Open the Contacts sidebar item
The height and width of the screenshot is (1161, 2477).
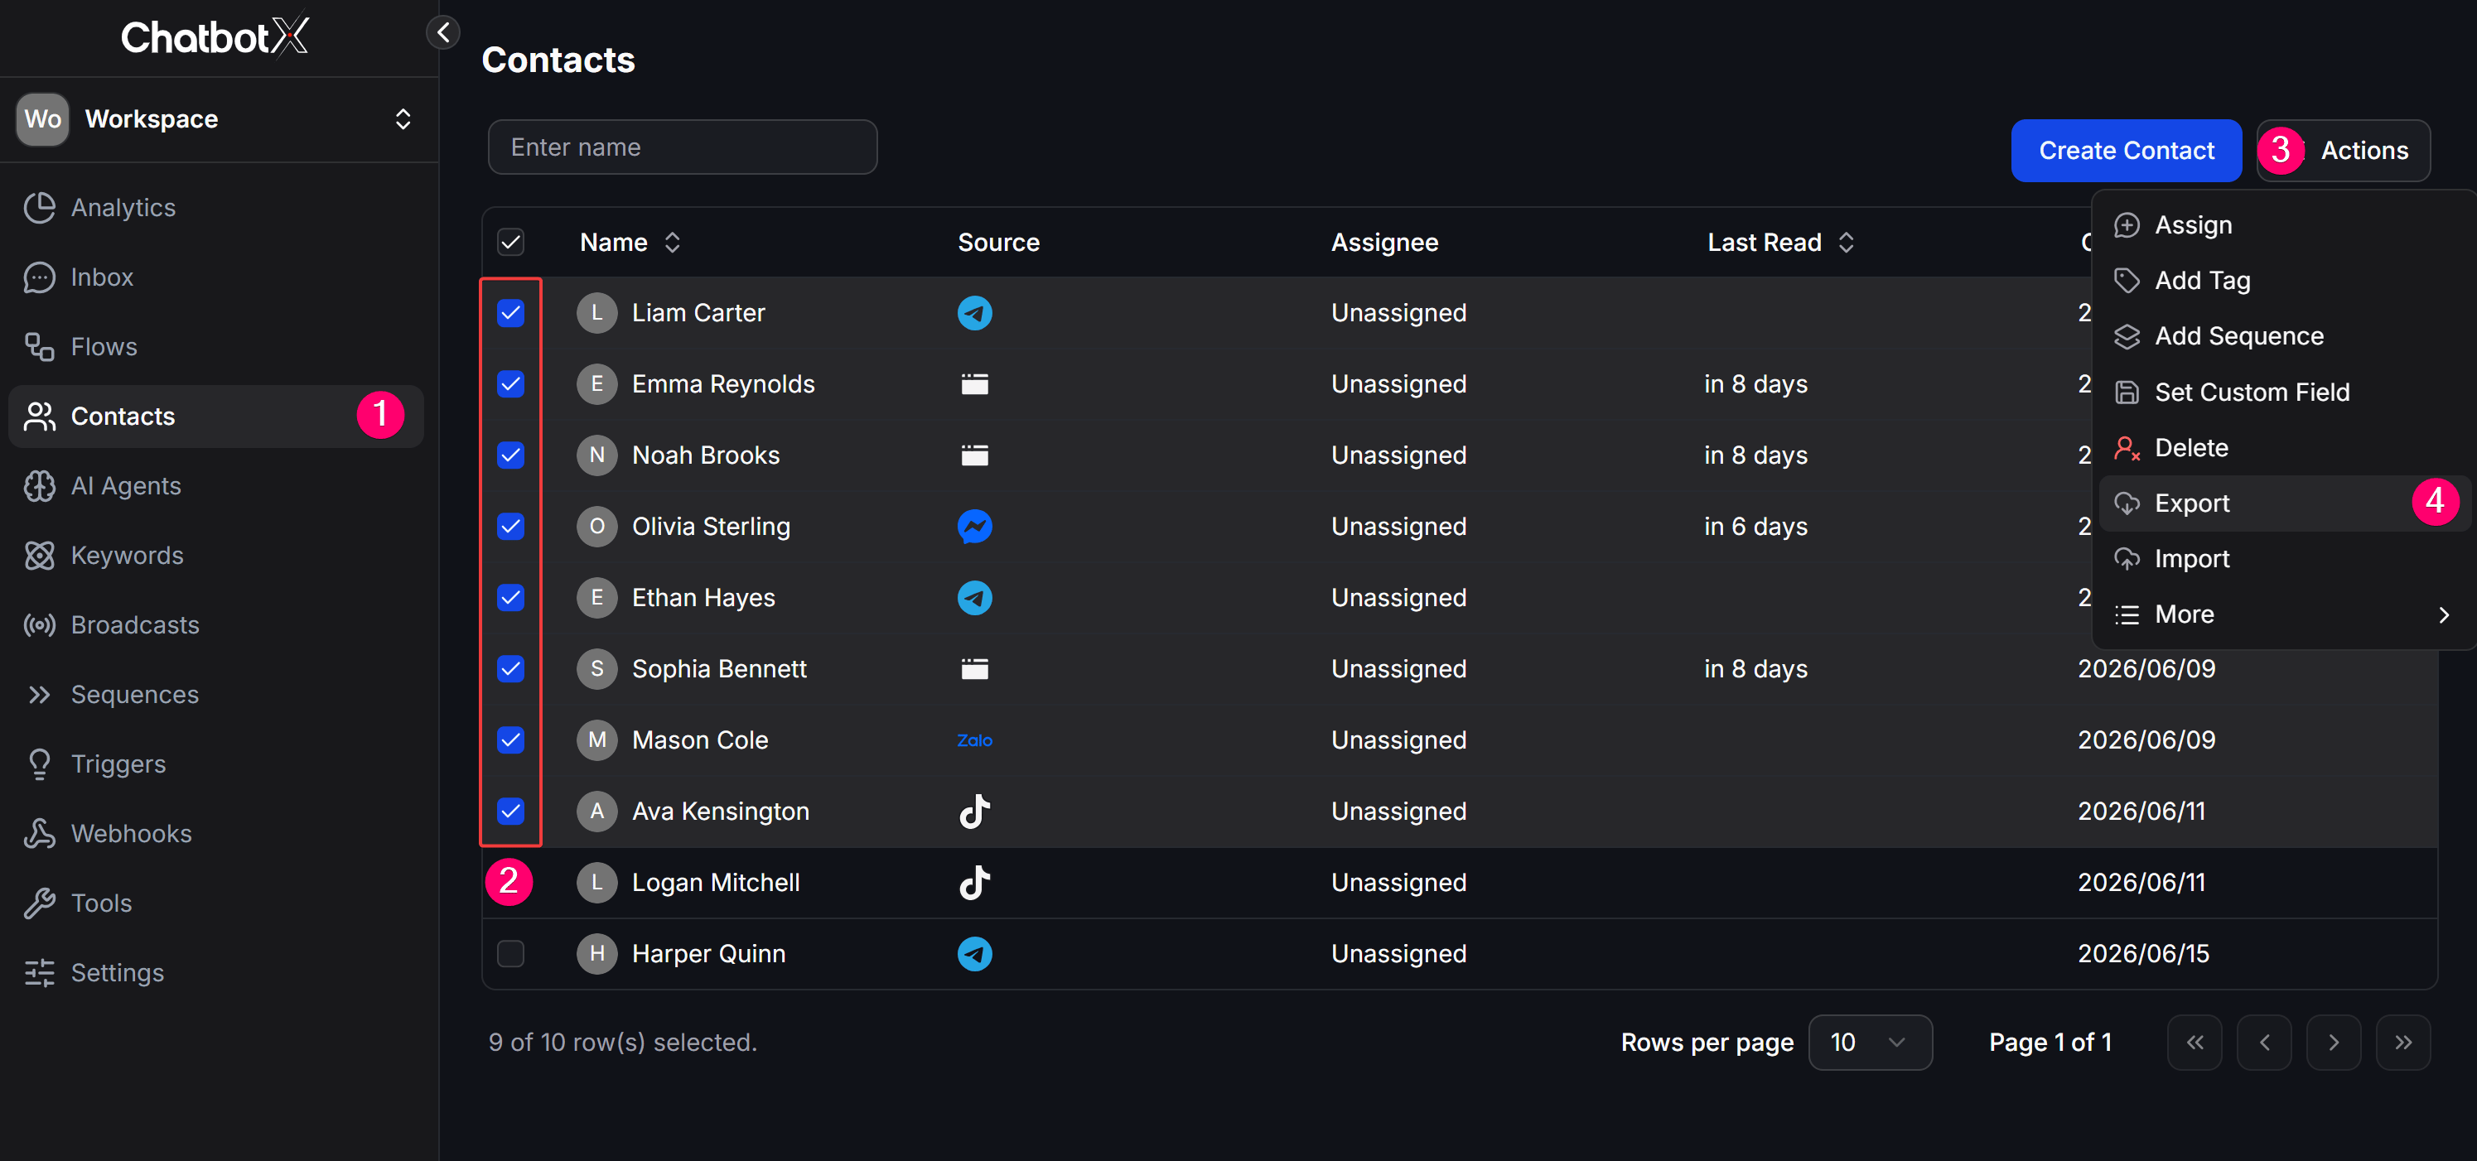[215, 417]
